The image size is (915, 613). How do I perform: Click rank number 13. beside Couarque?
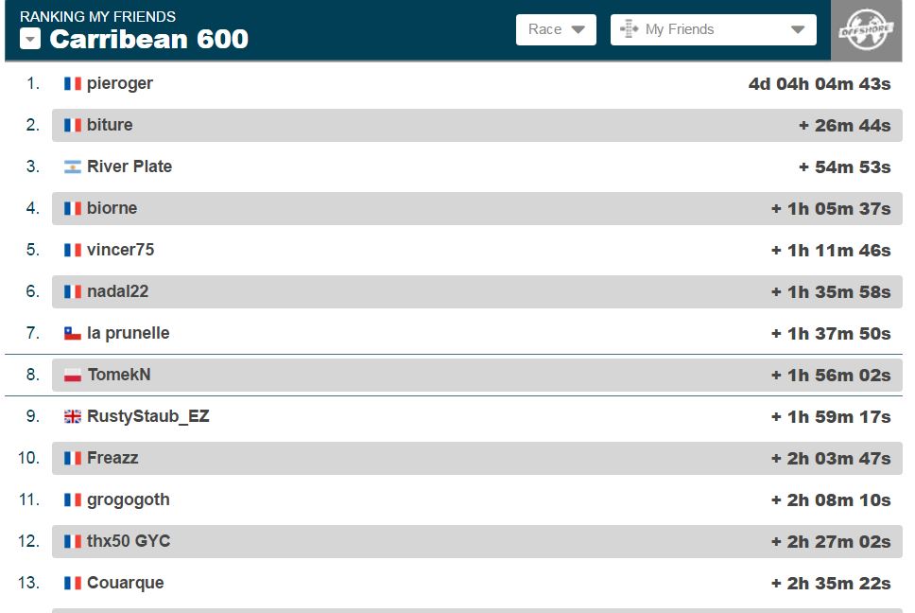(x=28, y=583)
